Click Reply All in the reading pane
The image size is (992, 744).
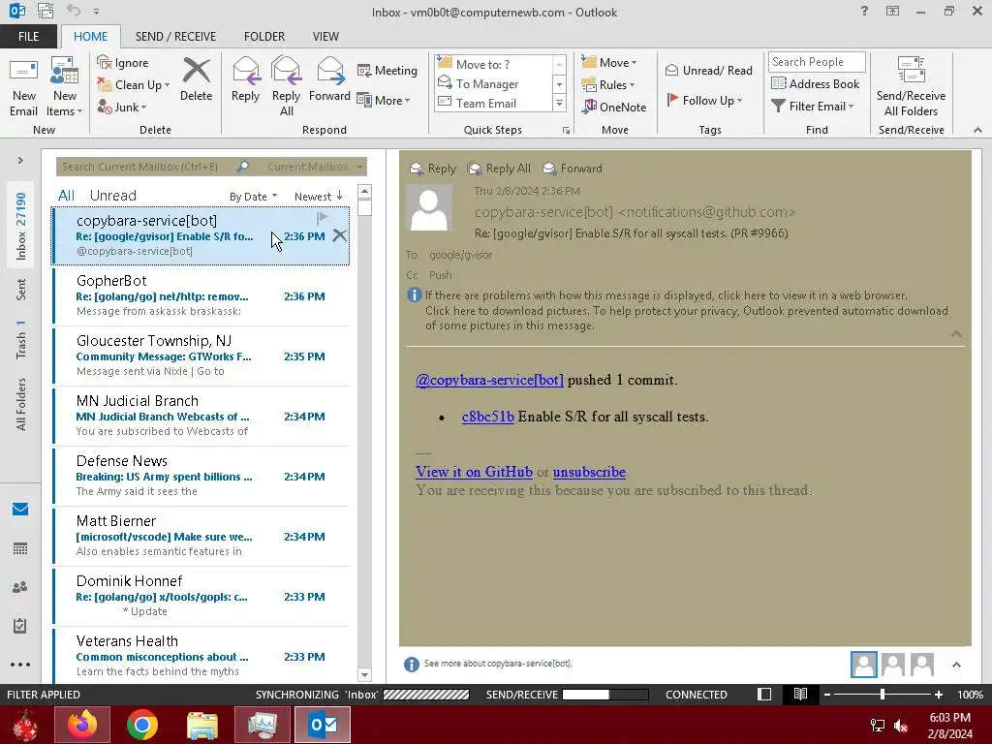click(x=499, y=169)
